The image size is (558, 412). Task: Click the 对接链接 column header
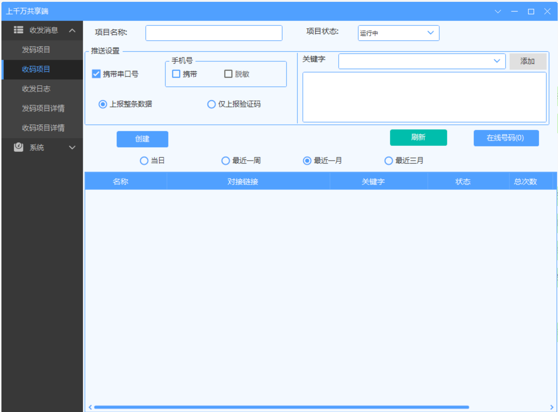[248, 181]
